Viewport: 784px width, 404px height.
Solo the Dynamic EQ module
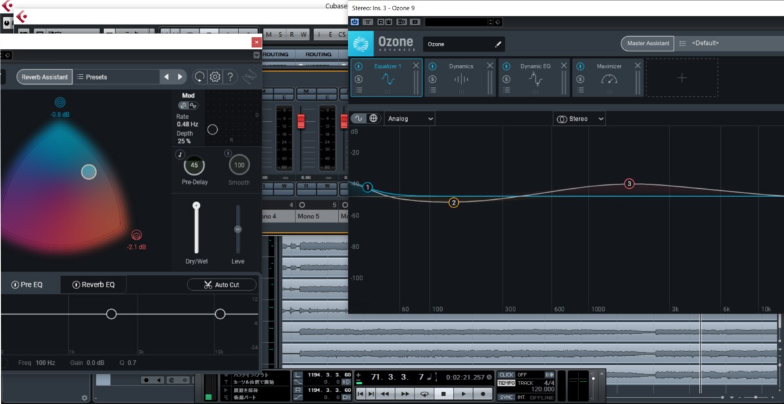(x=506, y=79)
